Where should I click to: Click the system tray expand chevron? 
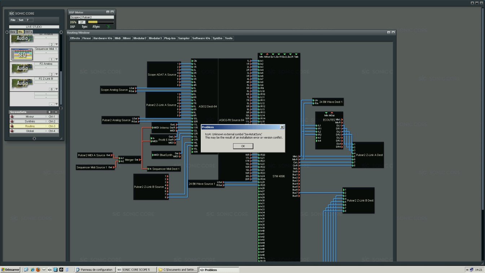click(467, 270)
